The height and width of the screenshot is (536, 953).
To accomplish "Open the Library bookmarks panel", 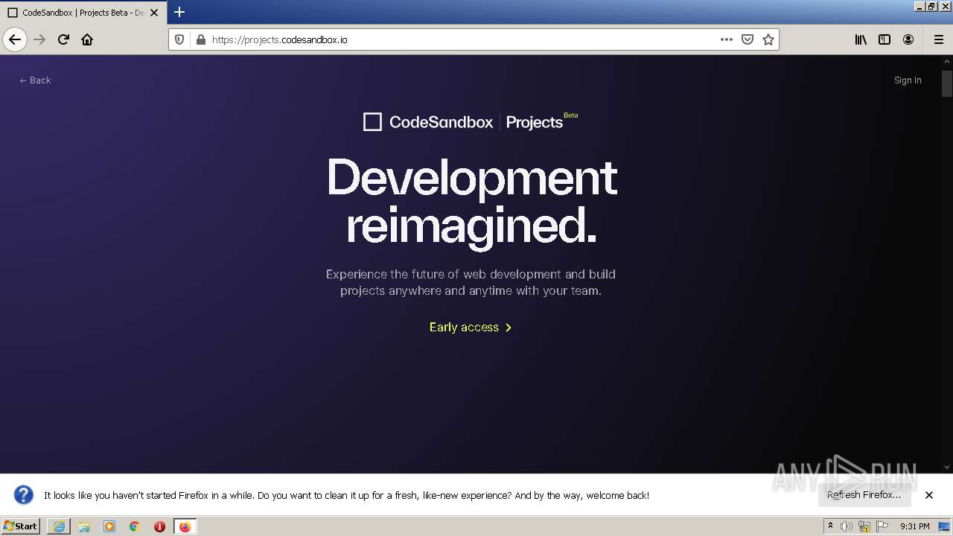I will 861,39.
